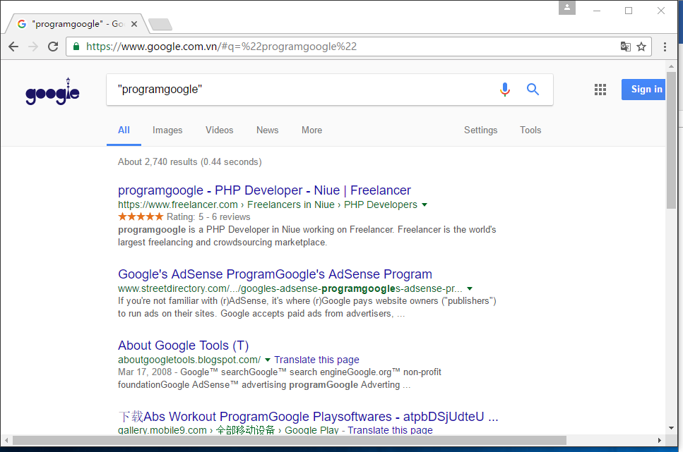Screen dimensions: 683x452
Task: Click the browser forward arrow
Action: [33, 47]
